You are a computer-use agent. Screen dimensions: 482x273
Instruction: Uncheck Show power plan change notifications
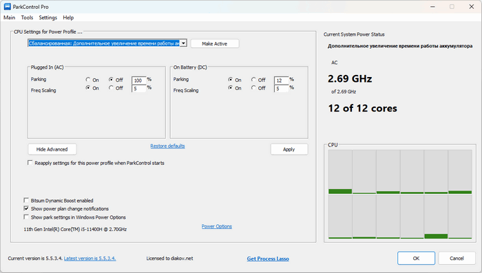click(26, 208)
